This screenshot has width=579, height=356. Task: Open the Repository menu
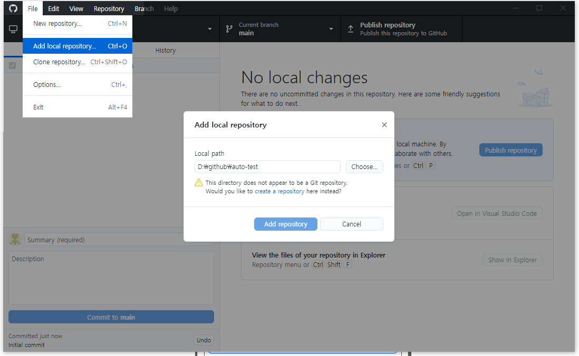(109, 8)
